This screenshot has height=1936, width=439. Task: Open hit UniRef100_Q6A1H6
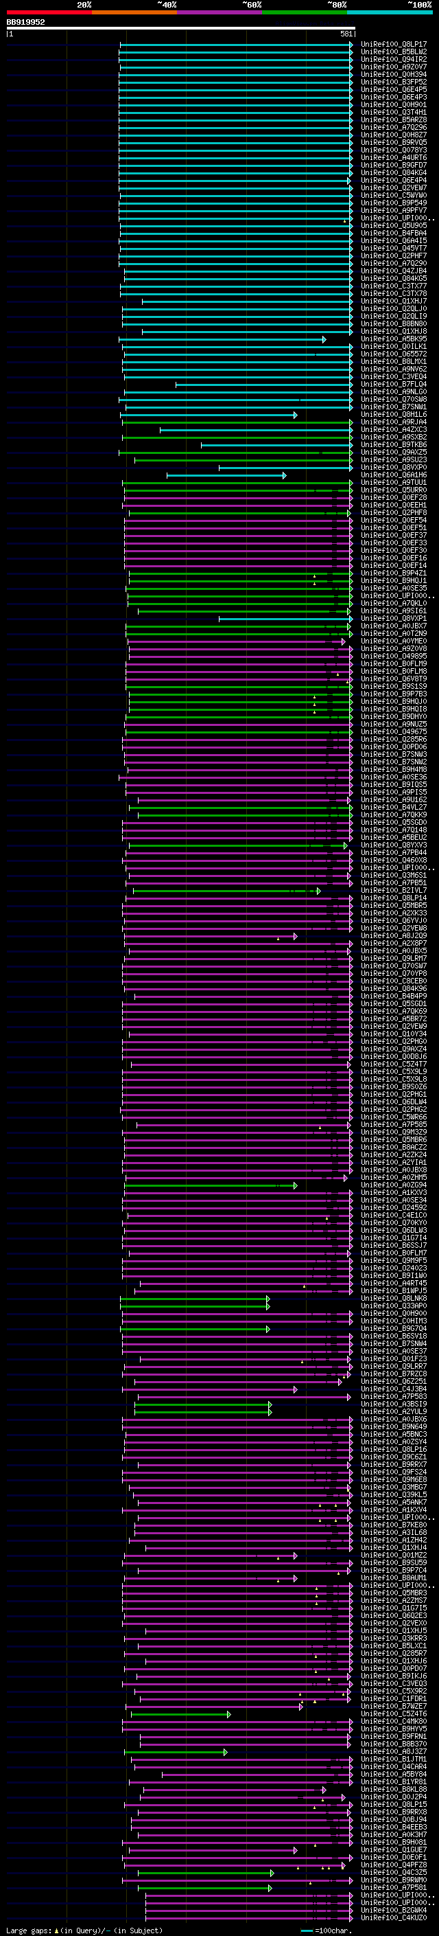(x=393, y=475)
